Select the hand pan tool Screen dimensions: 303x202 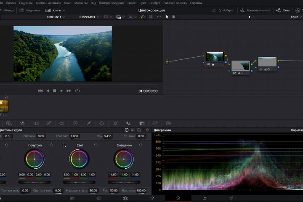click(173, 17)
